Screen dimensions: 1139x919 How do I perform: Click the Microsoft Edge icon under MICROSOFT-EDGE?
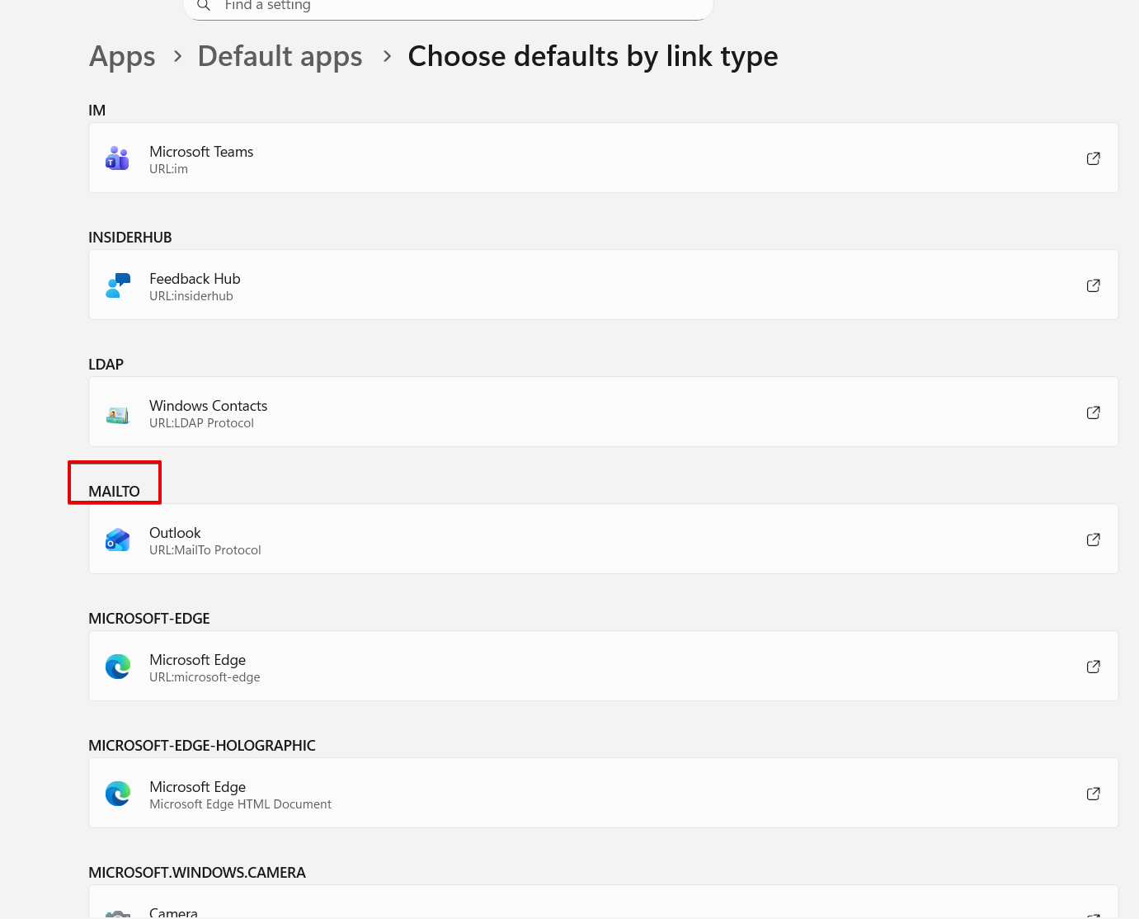(118, 667)
